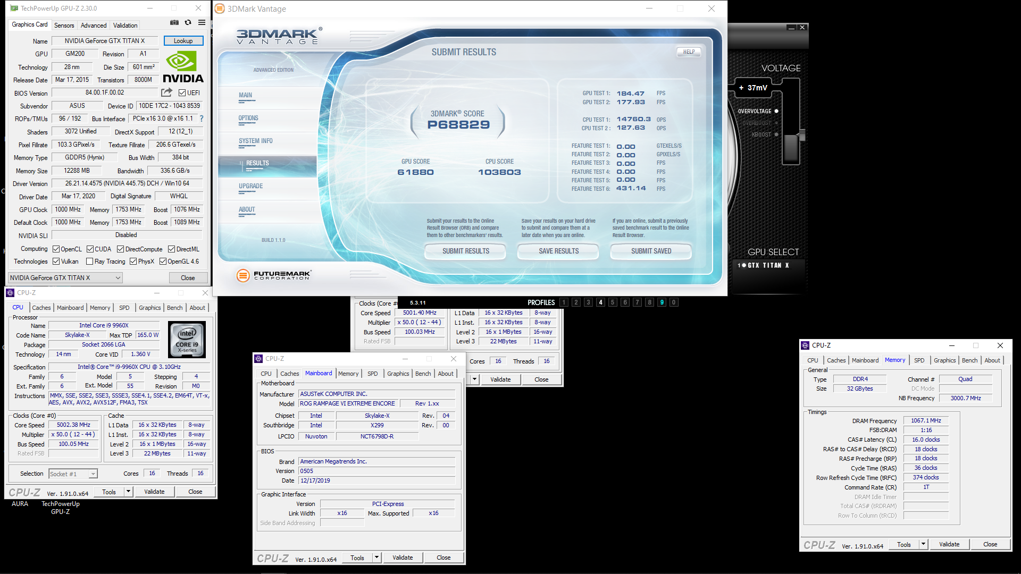Click the Bus Interface question mark icon
This screenshot has width=1021, height=574.
coord(202,119)
